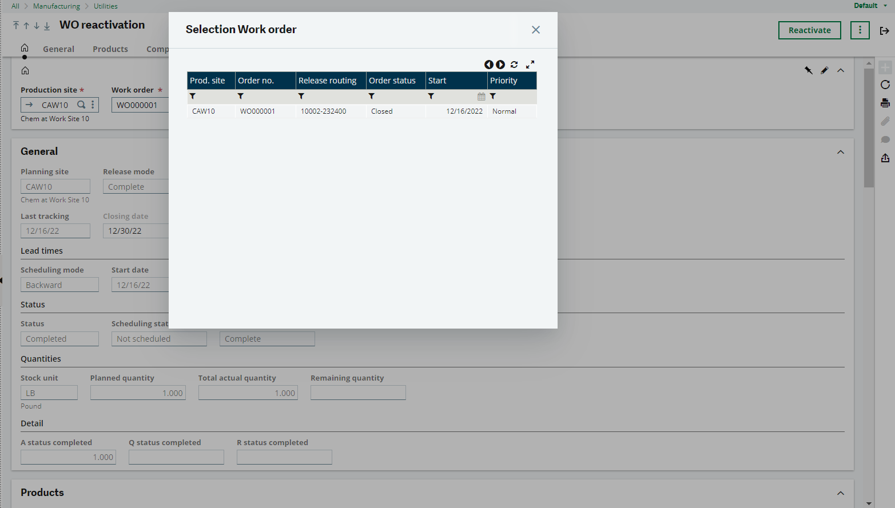The image size is (895, 508).
Task: Click the export/share icon in the right sidebar
Action: pyautogui.click(x=885, y=158)
